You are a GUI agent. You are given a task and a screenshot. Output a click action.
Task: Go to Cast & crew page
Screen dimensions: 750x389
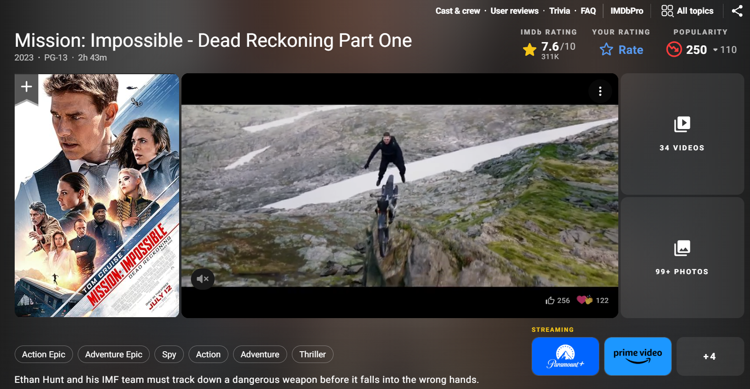458,11
